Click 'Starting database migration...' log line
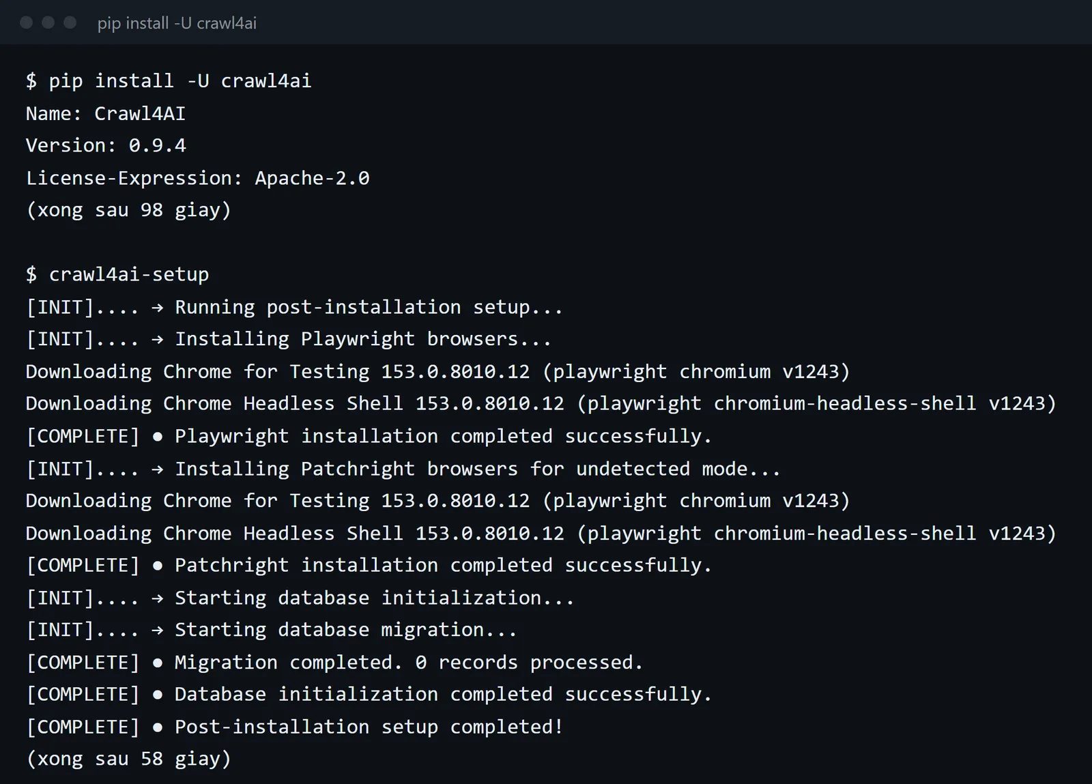The height and width of the screenshot is (784, 1092). 272,630
